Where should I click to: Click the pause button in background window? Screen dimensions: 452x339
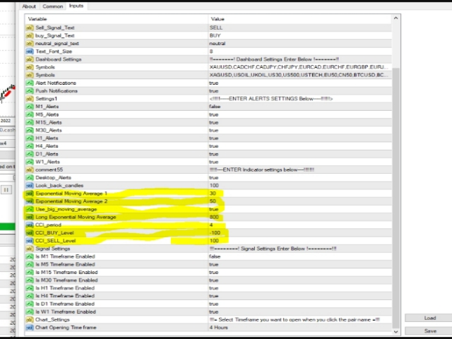(6, 190)
